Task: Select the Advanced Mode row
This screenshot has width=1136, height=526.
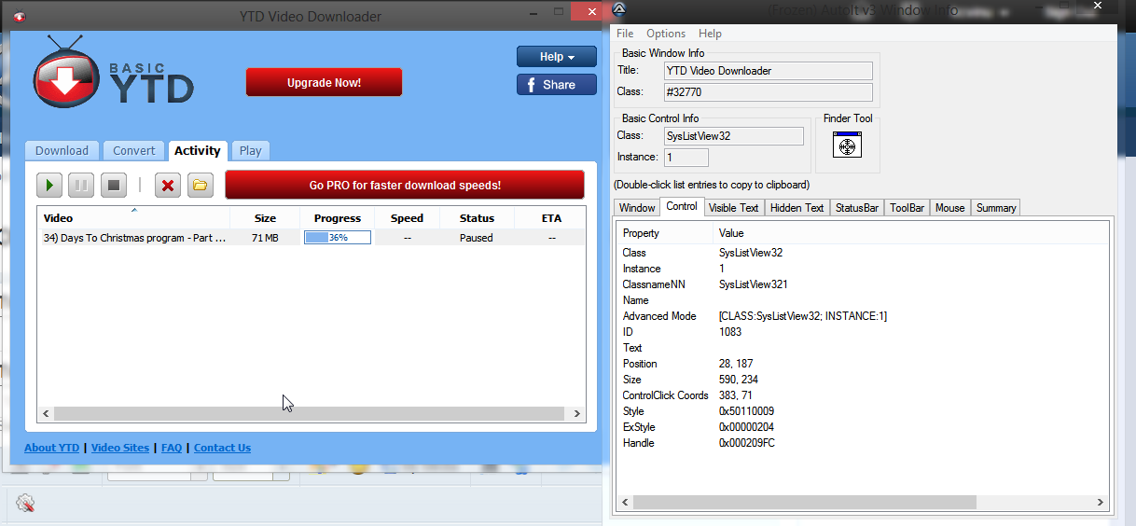Action: (x=863, y=316)
